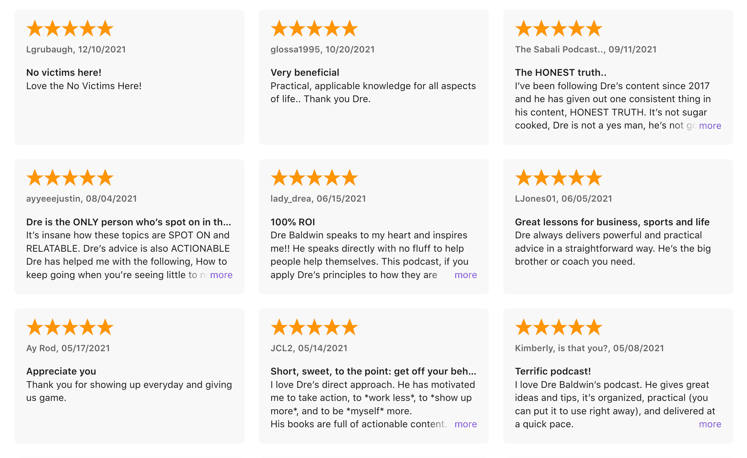The height and width of the screenshot is (458, 747).
Task: Select the "Very beneficial" review title
Action: coord(305,72)
